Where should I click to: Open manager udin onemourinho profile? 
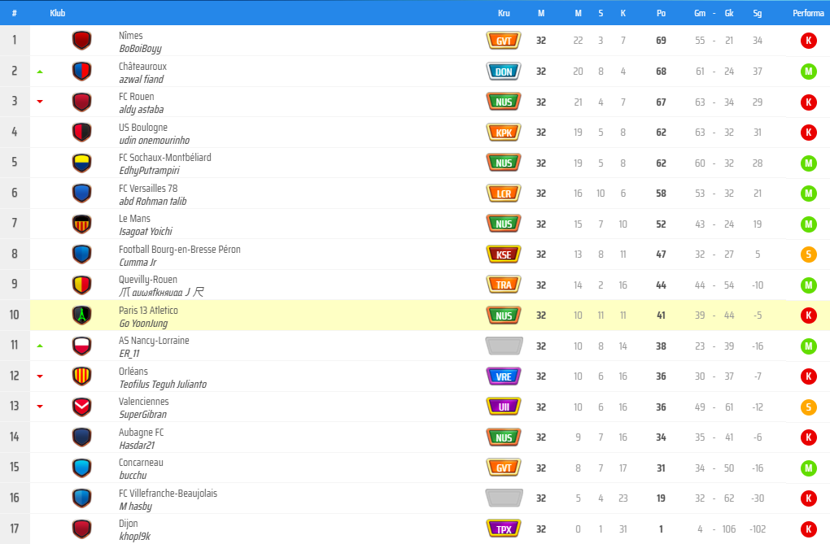click(154, 140)
